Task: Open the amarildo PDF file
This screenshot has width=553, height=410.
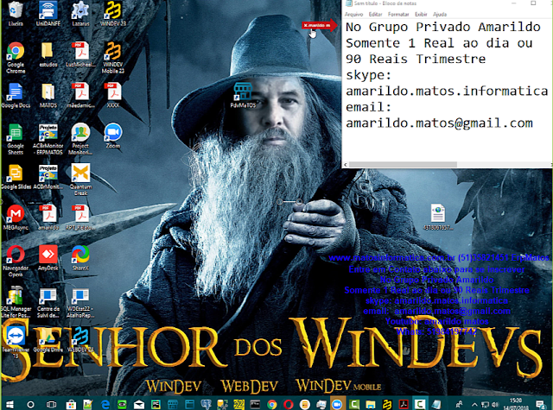Action: (x=48, y=218)
